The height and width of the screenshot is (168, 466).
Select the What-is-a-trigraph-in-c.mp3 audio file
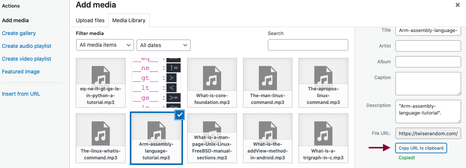(323, 138)
